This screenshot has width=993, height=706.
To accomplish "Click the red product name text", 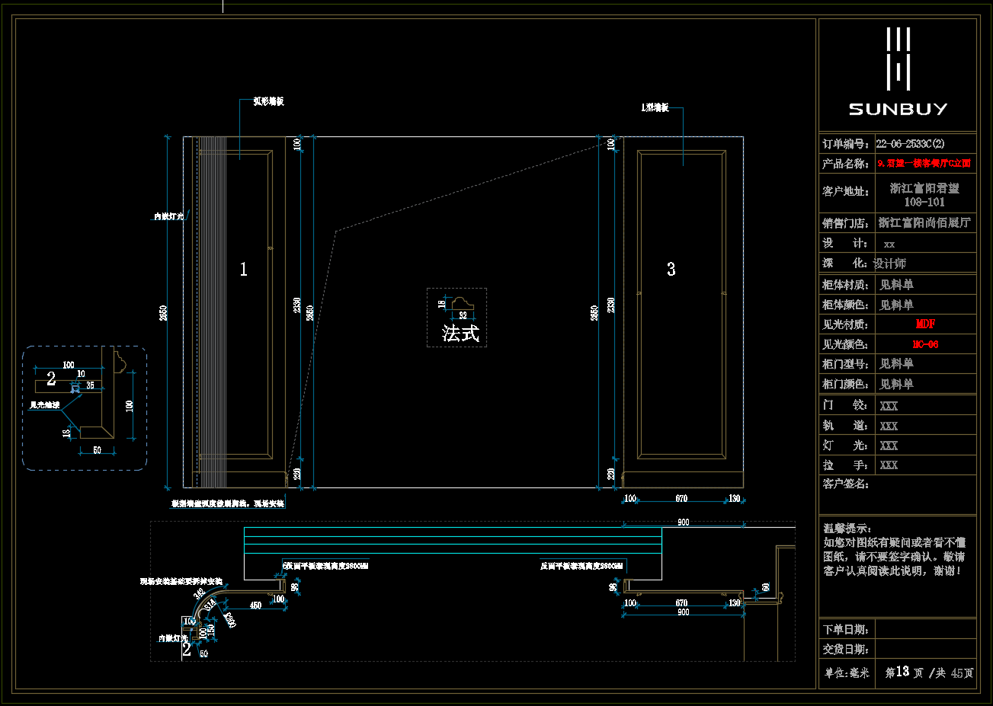I will (924, 163).
